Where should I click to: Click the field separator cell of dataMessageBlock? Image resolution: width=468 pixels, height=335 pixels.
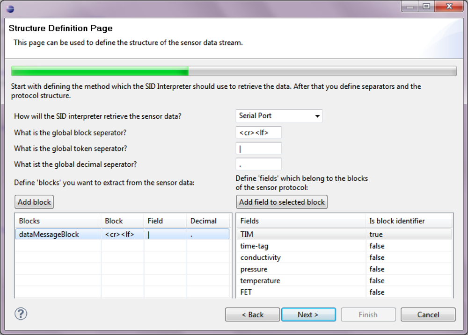coord(165,234)
